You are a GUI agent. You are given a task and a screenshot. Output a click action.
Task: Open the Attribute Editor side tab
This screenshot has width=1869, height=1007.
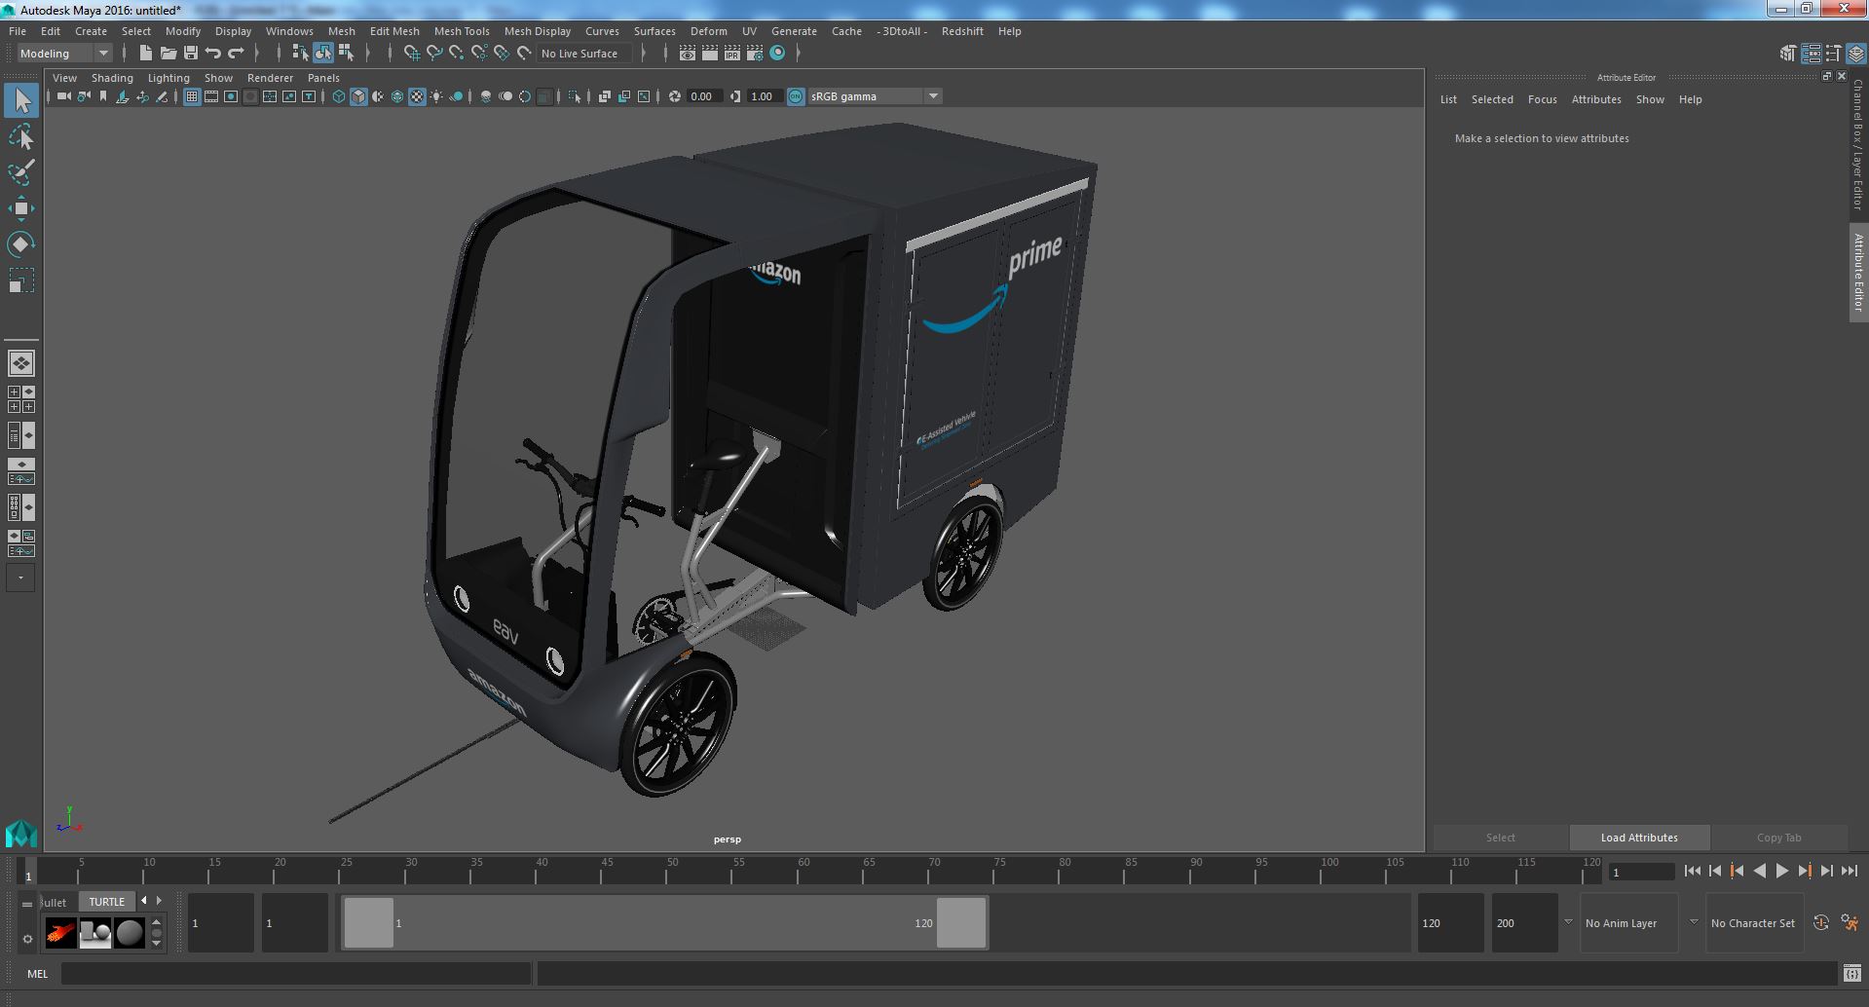[1858, 273]
